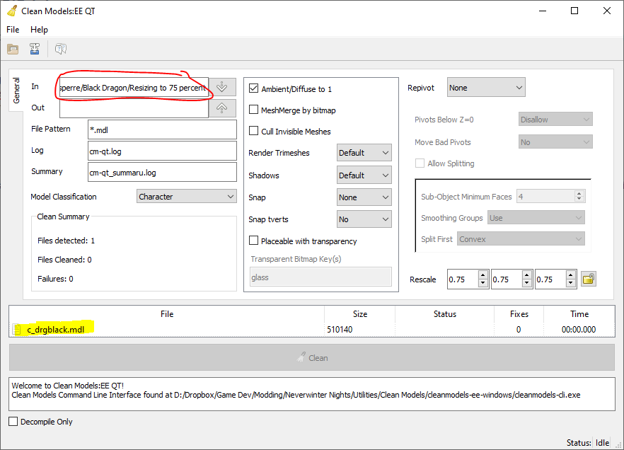Click the Out directory browse arrow button
The height and width of the screenshot is (450, 624).
point(222,108)
